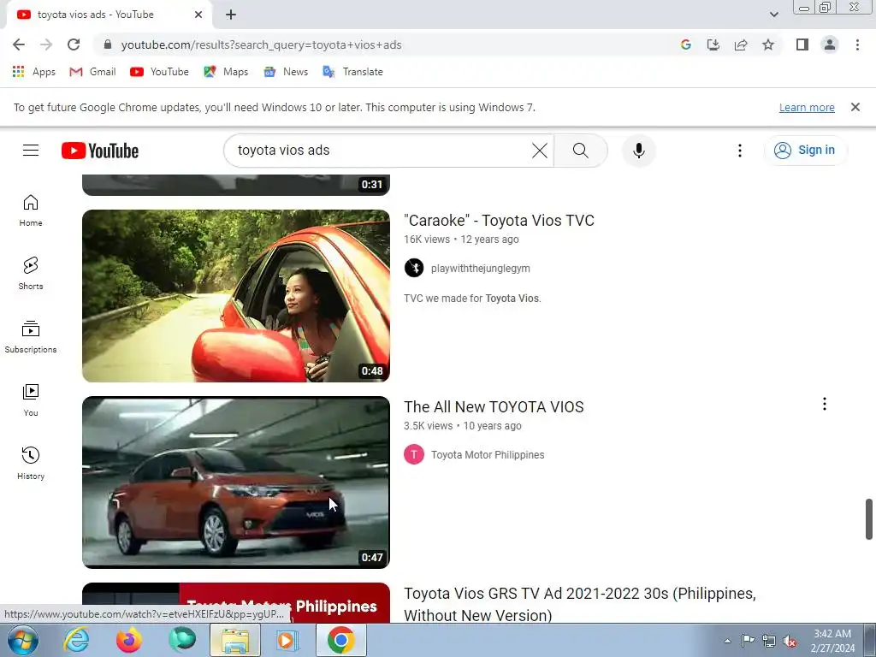876x657 pixels.
Task: Click the browser address bar URL
Action: point(262,44)
